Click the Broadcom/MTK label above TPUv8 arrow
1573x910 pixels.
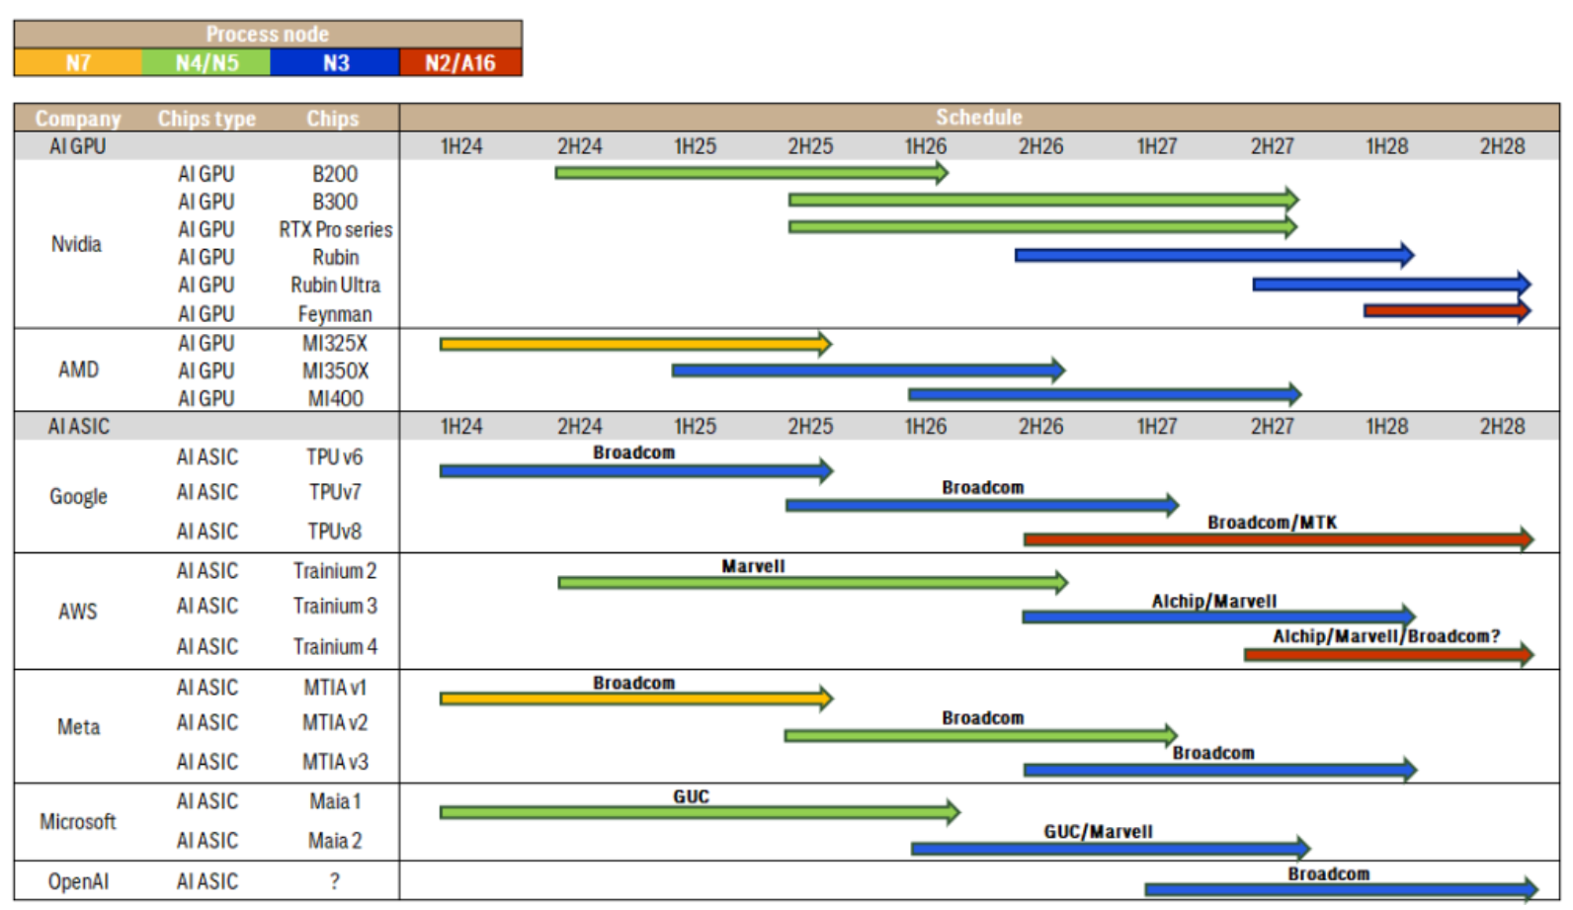(1272, 522)
